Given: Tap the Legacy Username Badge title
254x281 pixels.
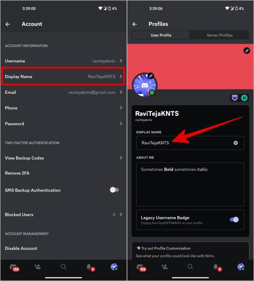Looking at the screenshot, I should click(x=165, y=218).
